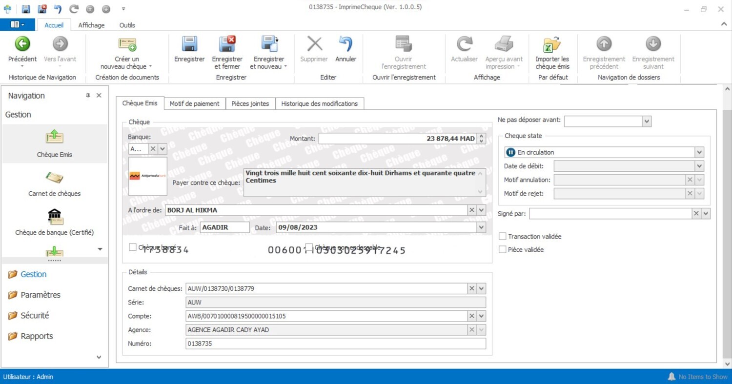Go to Enregistrement suivant
732x384 pixels.
(x=653, y=44)
